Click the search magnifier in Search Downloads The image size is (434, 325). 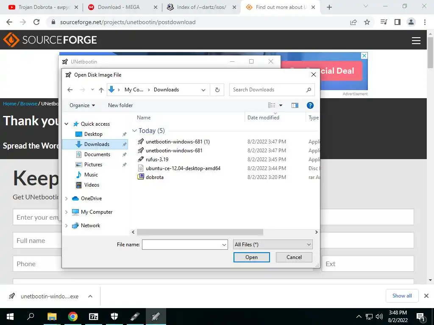tap(309, 90)
